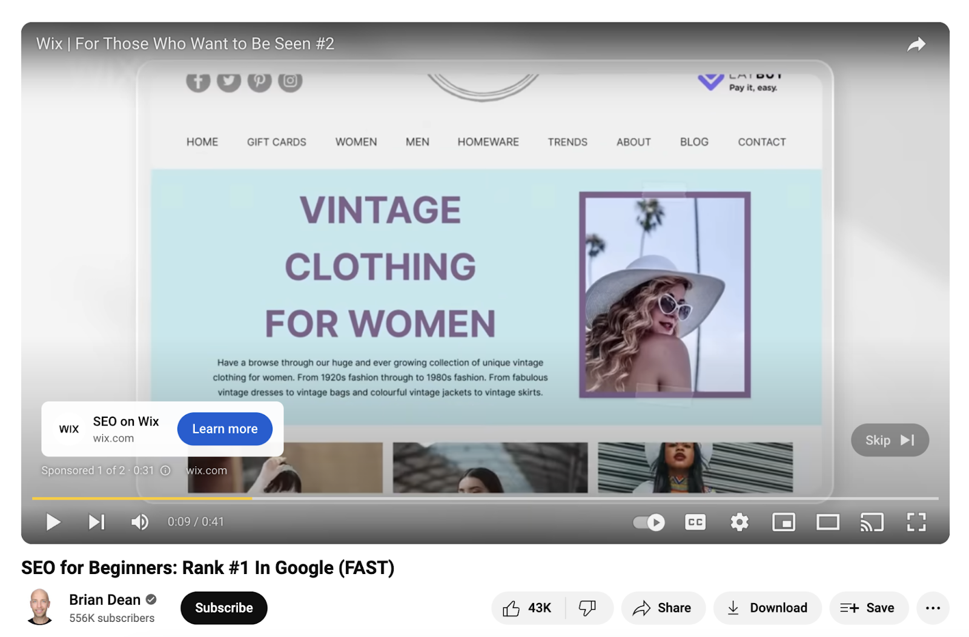
Task: Cast the video to a TV
Action: coord(872,521)
